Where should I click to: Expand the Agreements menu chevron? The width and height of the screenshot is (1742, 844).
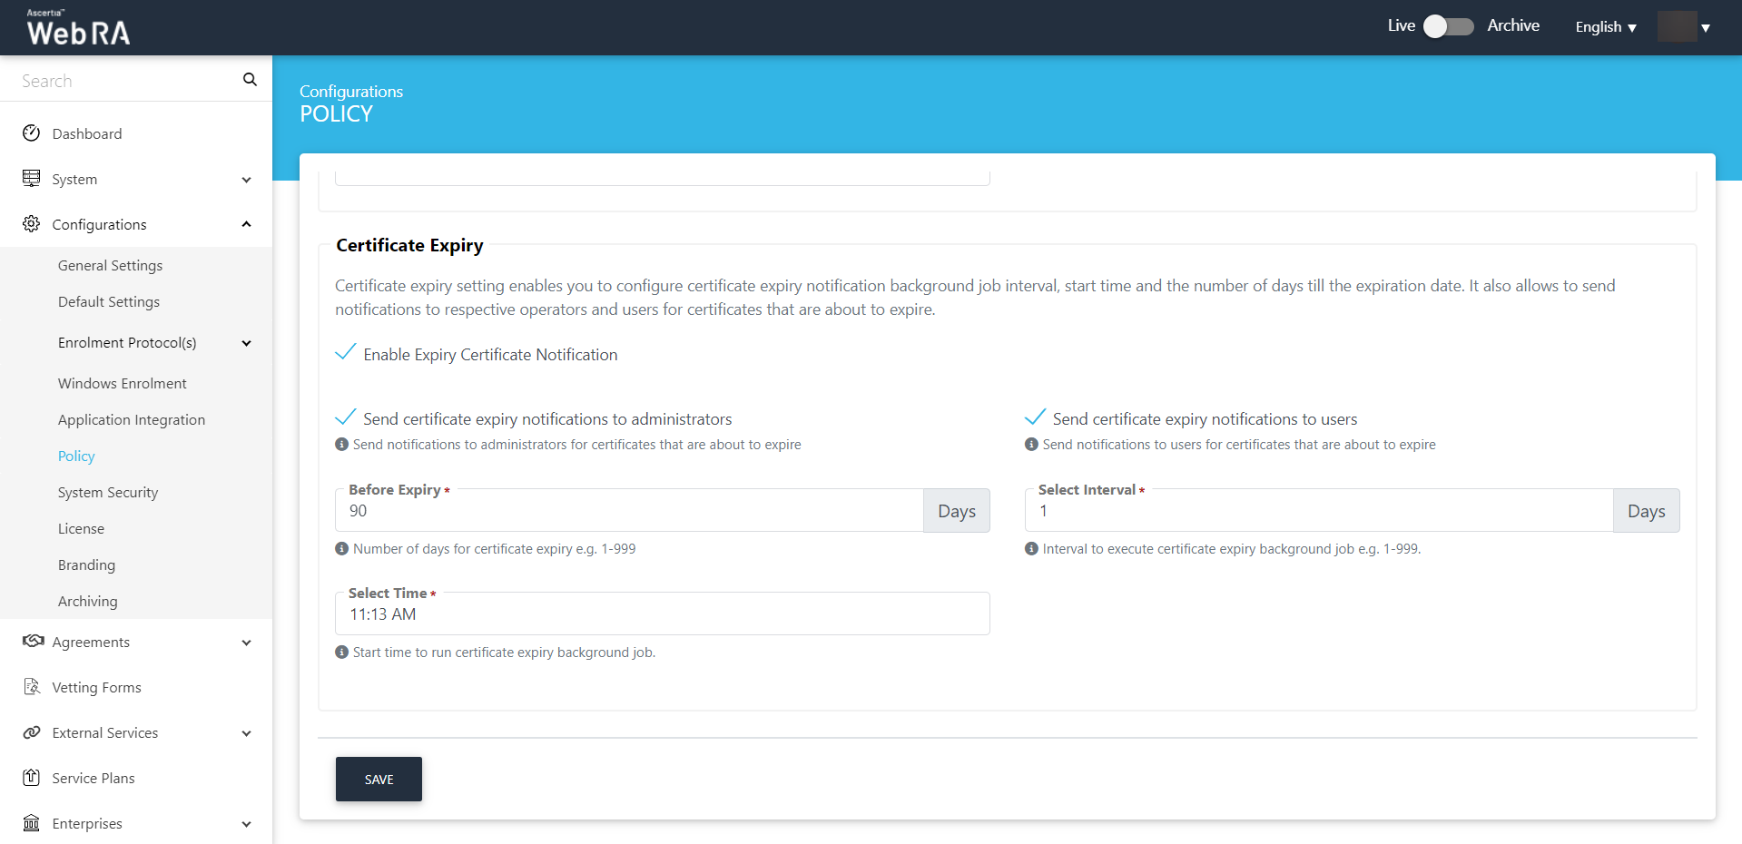(x=246, y=643)
